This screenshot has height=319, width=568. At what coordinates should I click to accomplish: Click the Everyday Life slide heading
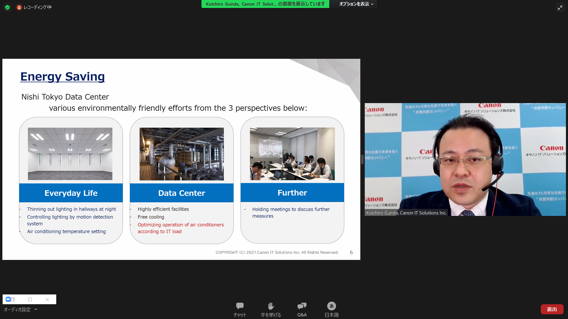pyautogui.click(x=71, y=193)
